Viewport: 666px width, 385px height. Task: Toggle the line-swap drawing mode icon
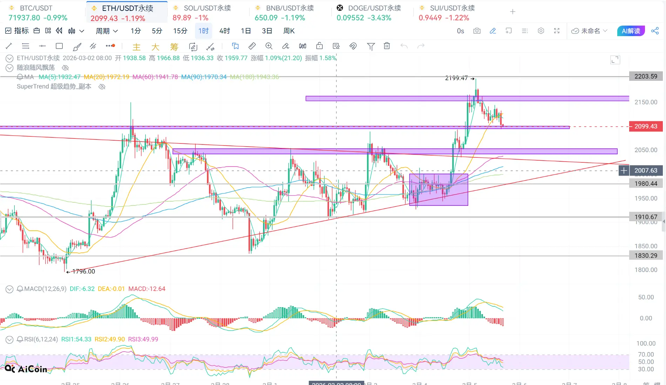210,47
